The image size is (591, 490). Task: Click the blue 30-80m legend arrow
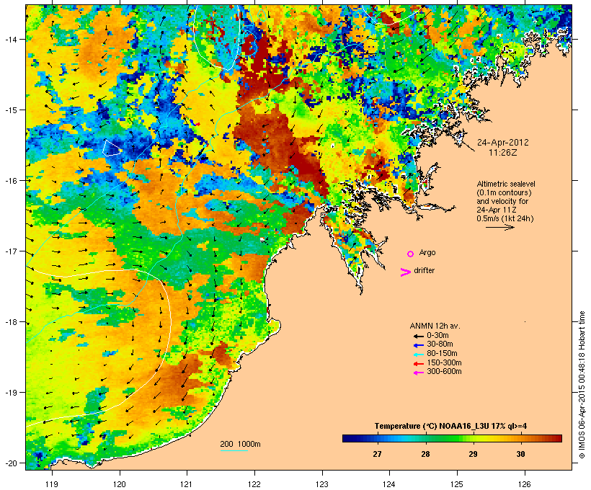418,345
